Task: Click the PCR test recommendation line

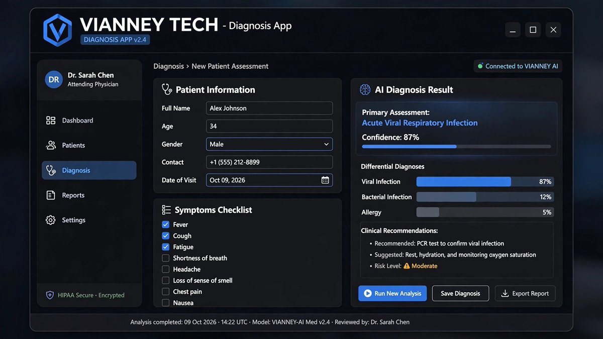Action: tap(439, 244)
